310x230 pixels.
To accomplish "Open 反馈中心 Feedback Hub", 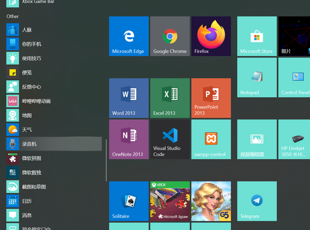I will [54, 87].
